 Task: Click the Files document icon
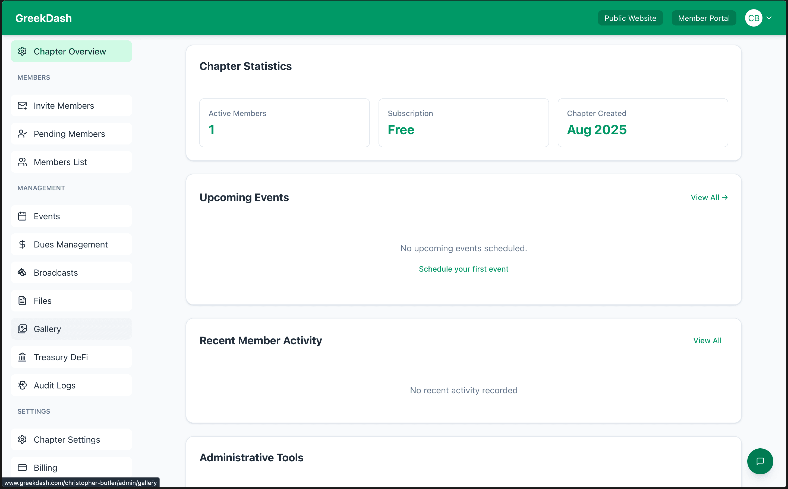pos(22,300)
